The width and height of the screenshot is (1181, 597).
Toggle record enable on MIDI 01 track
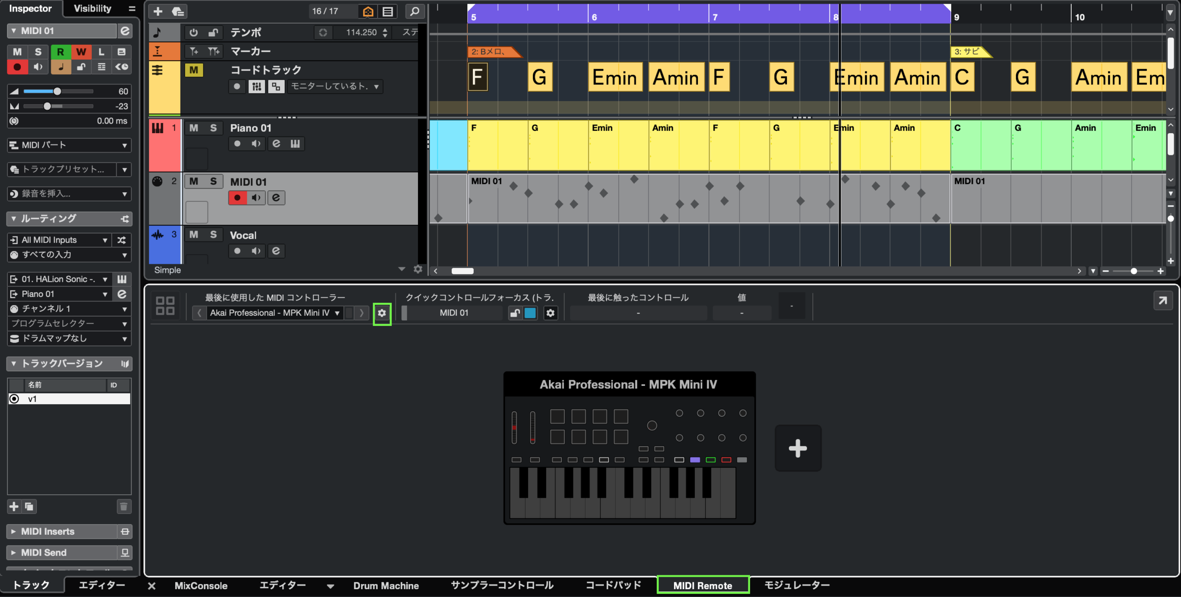point(237,198)
